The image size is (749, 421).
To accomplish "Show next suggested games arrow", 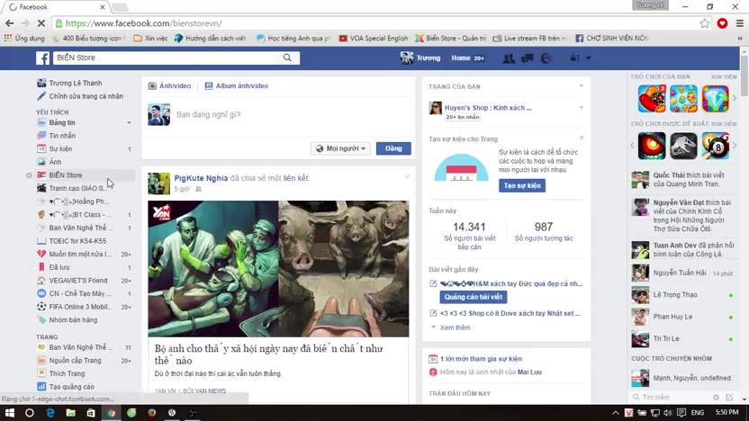I will pyautogui.click(x=735, y=146).
